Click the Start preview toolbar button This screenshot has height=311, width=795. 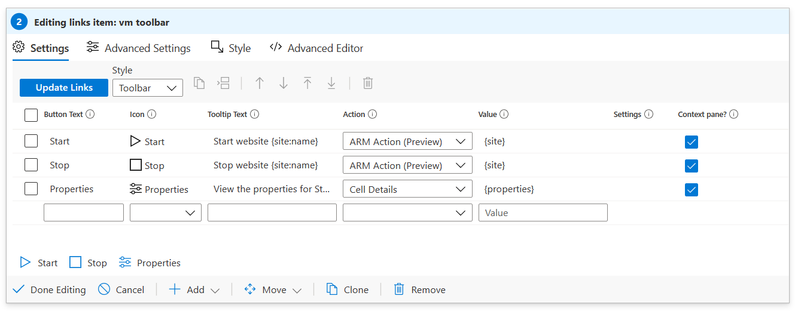point(39,263)
